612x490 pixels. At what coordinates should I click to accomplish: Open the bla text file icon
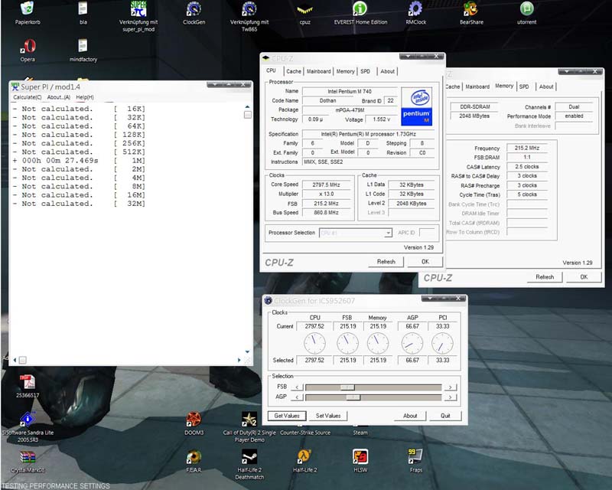[83, 8]
